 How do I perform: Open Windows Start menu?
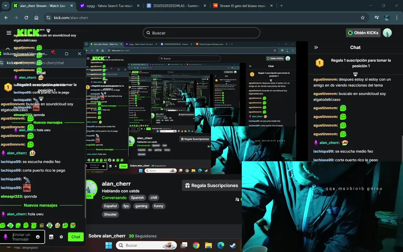[x=109, y=245]
